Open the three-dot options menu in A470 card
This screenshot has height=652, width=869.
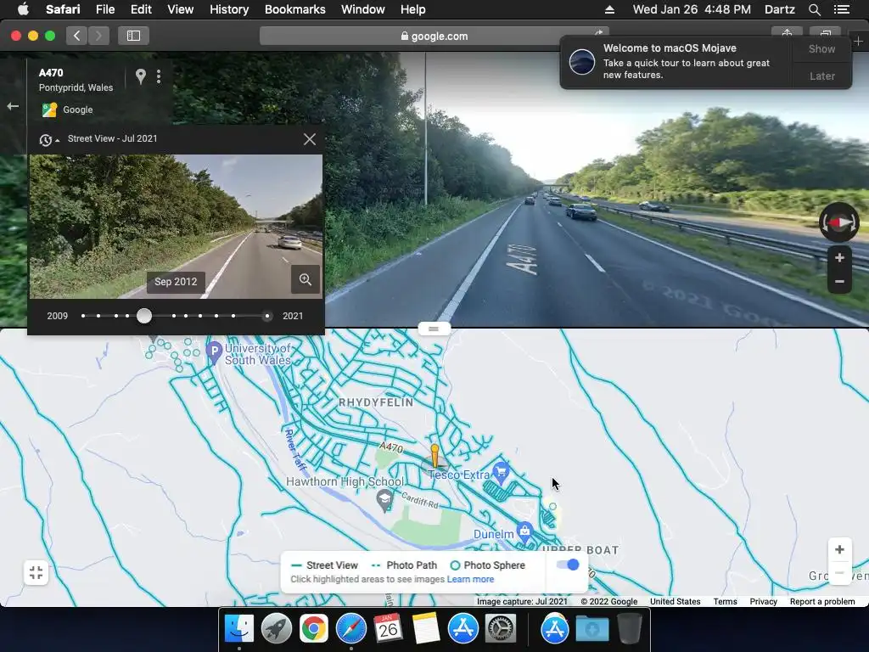(x=159, y=76)
